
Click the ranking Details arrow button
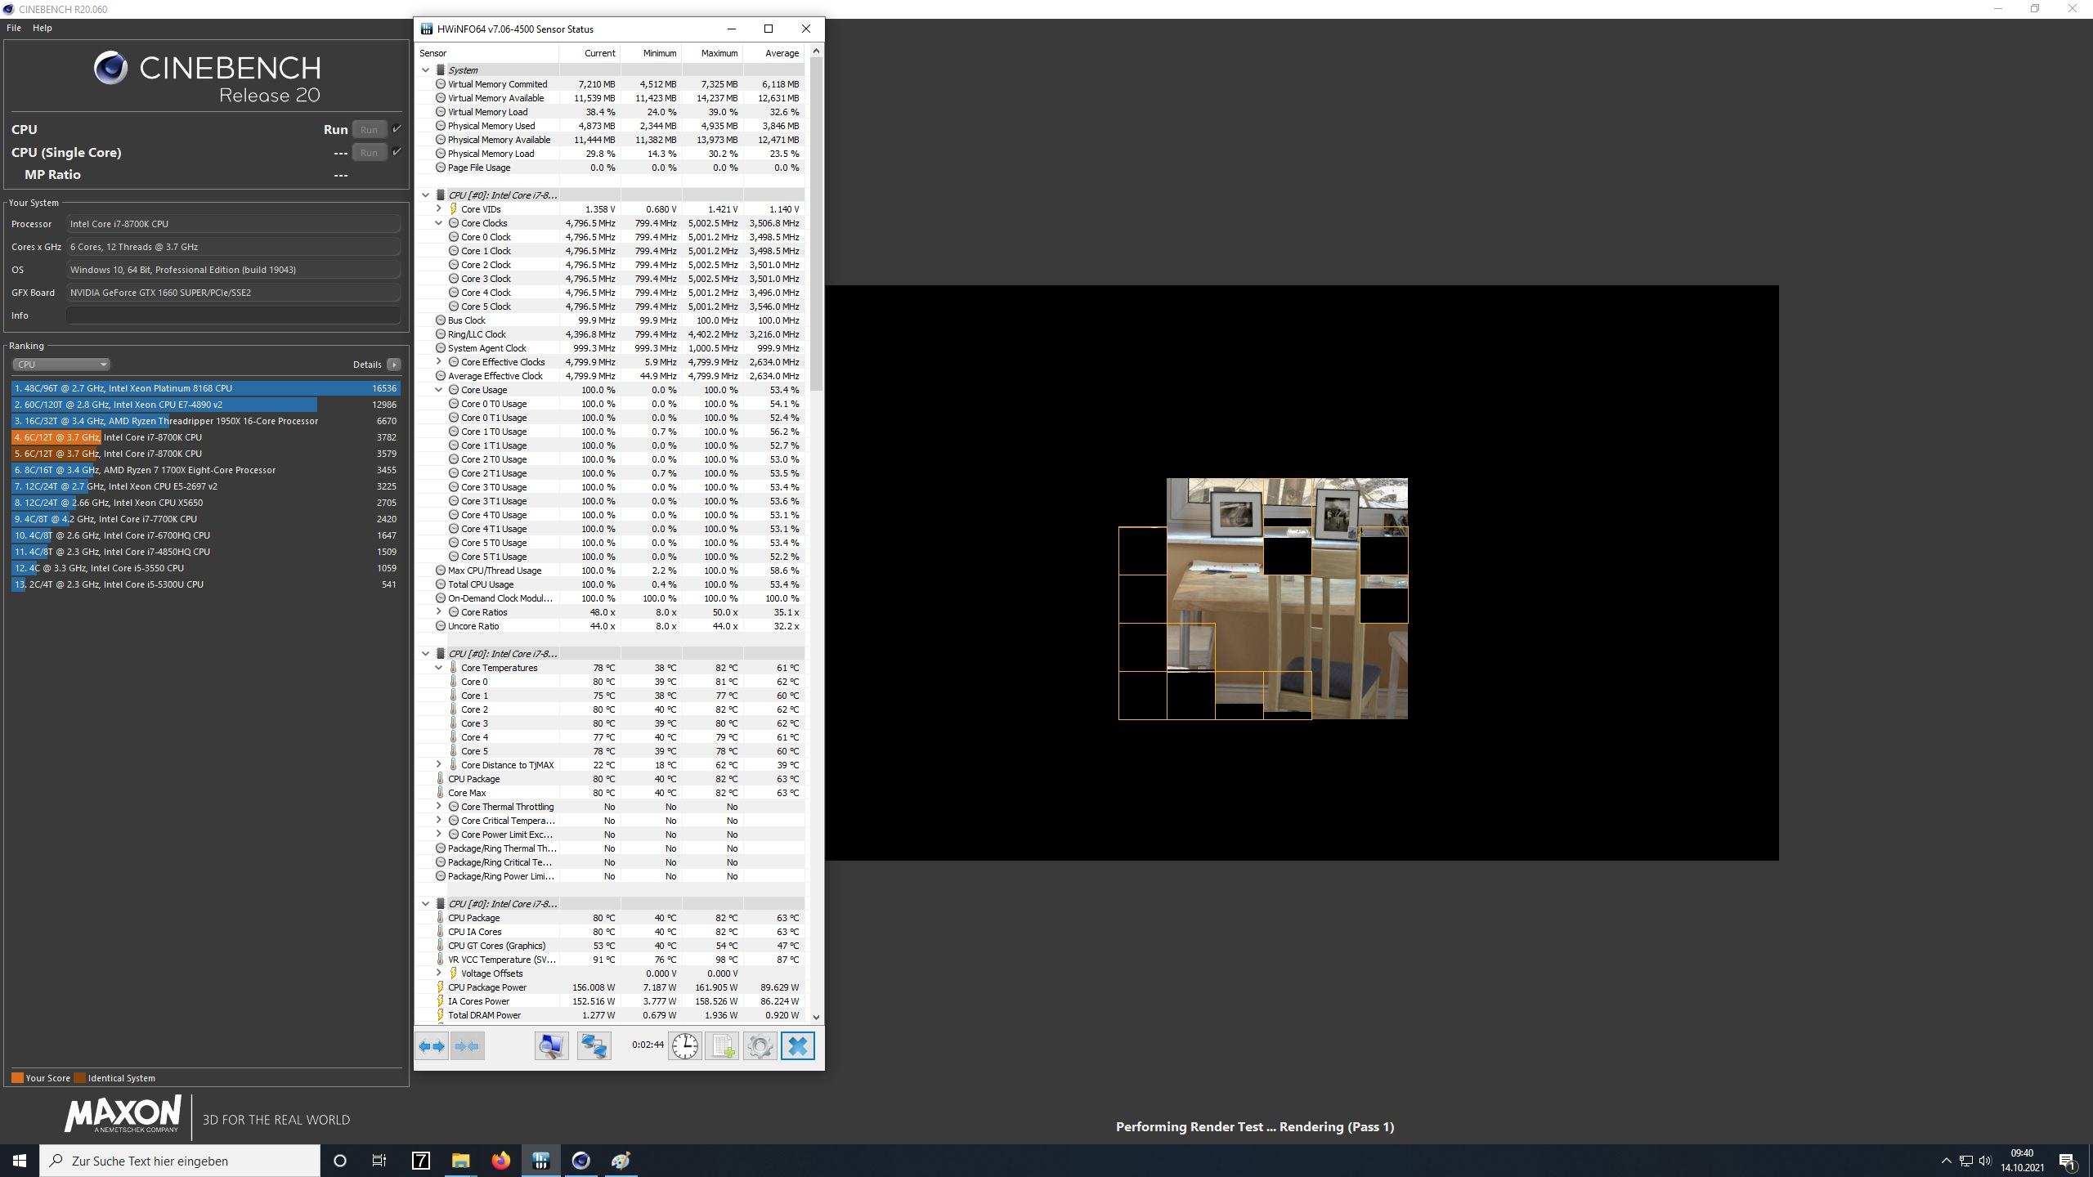point(394,365)
